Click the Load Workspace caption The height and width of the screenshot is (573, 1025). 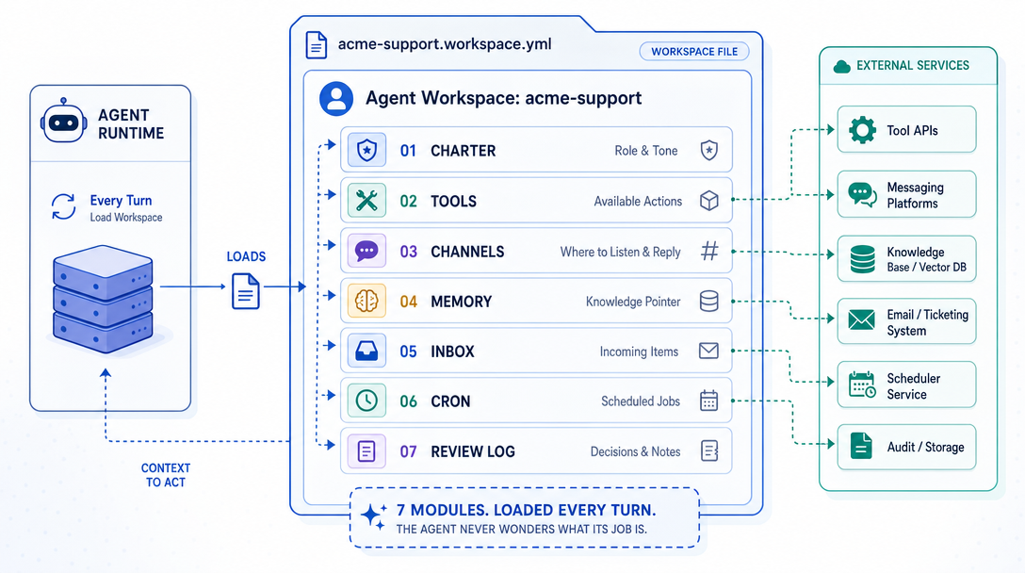point(126,218)
